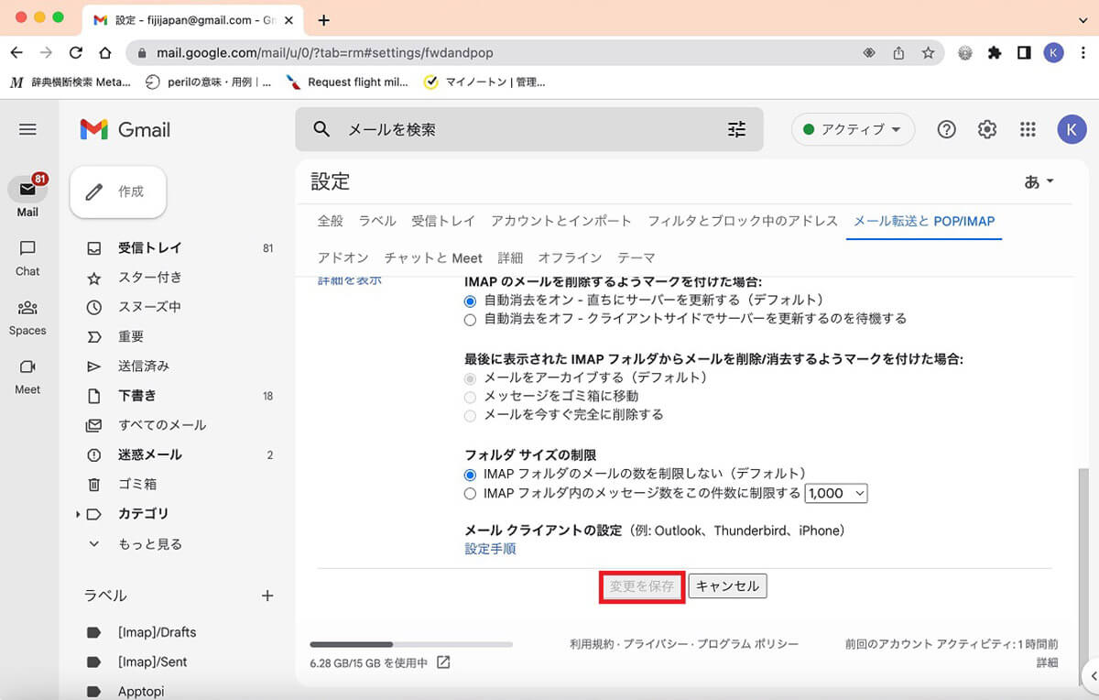Click Chrome profile K in toolbar
The height and width of the screenshot is (700, 1099).
click(1054, 53)
